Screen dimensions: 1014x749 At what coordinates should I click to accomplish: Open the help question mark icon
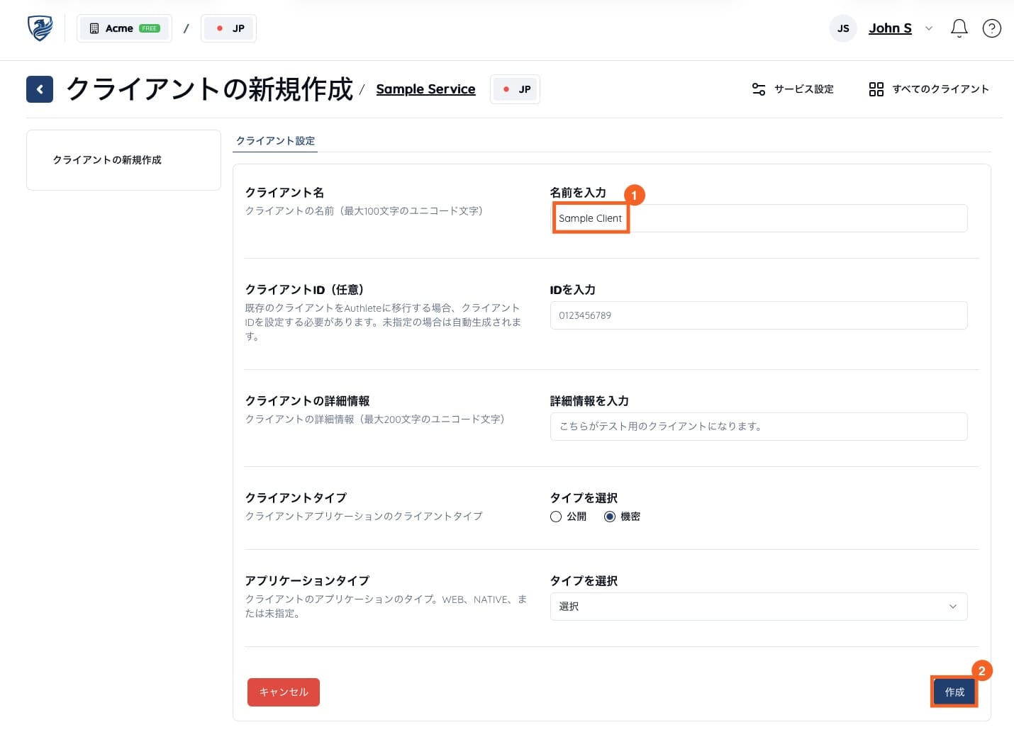(991, 28)
